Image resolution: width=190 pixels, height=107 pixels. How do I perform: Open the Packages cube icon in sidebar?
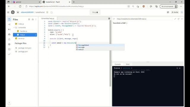click(9, 34)
